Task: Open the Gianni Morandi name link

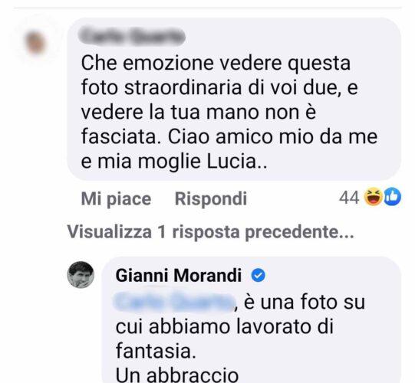Action: (x=179, y=276)
